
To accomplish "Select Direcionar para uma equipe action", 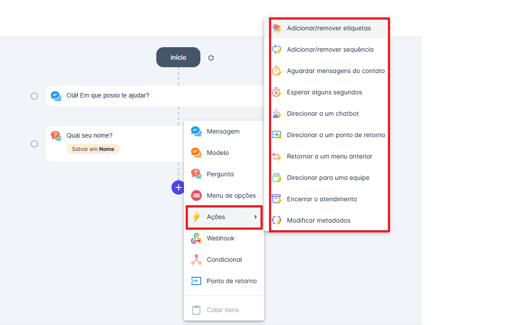I will coord(328,178).
